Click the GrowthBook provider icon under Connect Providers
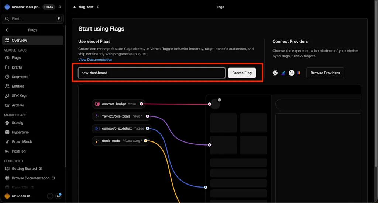This screenshot has height=203, width=378. pyautogui.click(x=283, y=73)
